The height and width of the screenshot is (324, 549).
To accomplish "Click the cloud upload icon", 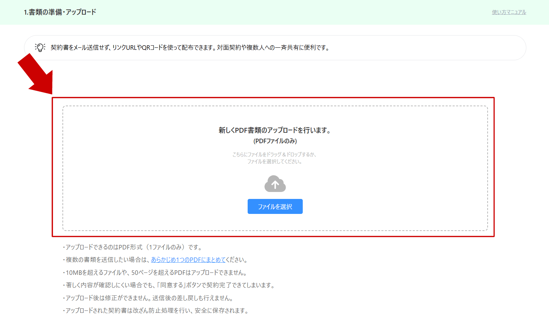I will (x=275, y=184).
